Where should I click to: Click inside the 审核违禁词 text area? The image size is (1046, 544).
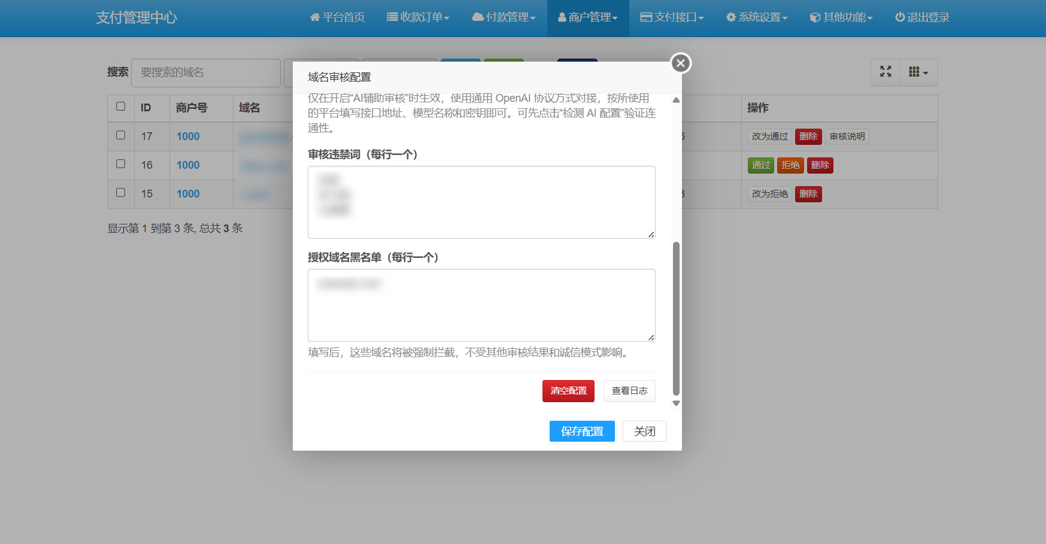481,202
